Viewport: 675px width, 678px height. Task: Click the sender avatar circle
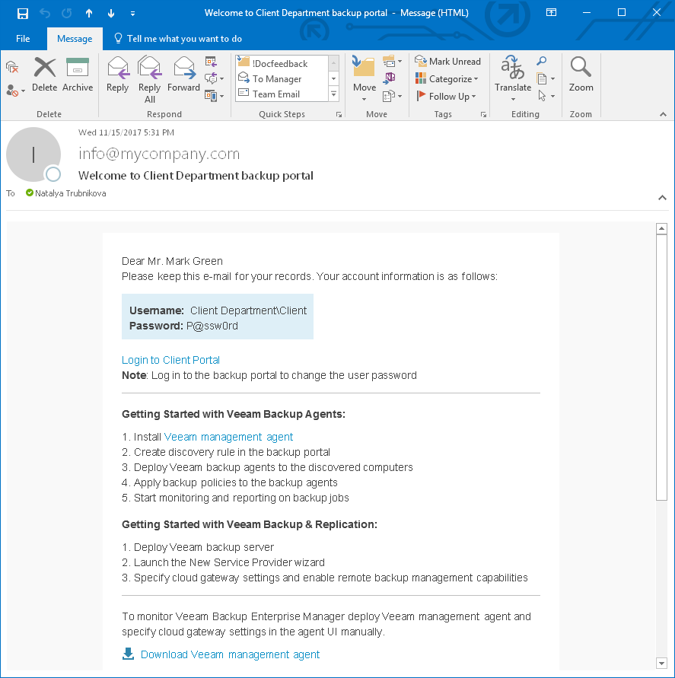pyautogui.click(x=33, y=154)
